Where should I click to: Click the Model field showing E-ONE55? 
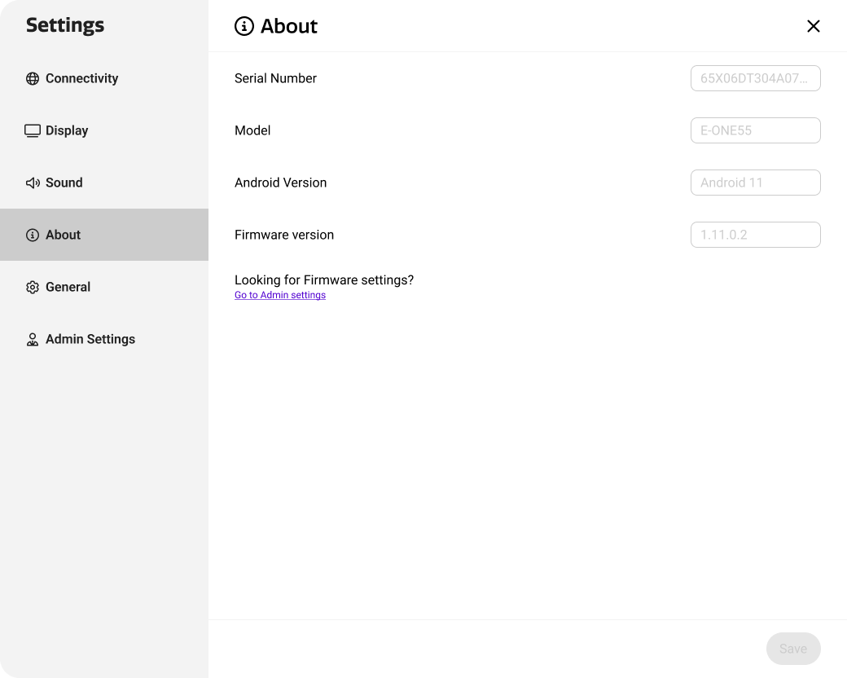click(755, 130)
